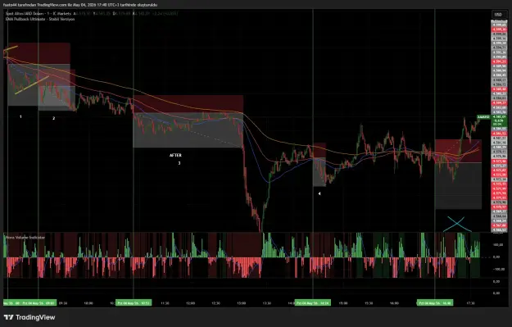
Task: Select the short position box labeled 2
Action: (x=57, y=90)
